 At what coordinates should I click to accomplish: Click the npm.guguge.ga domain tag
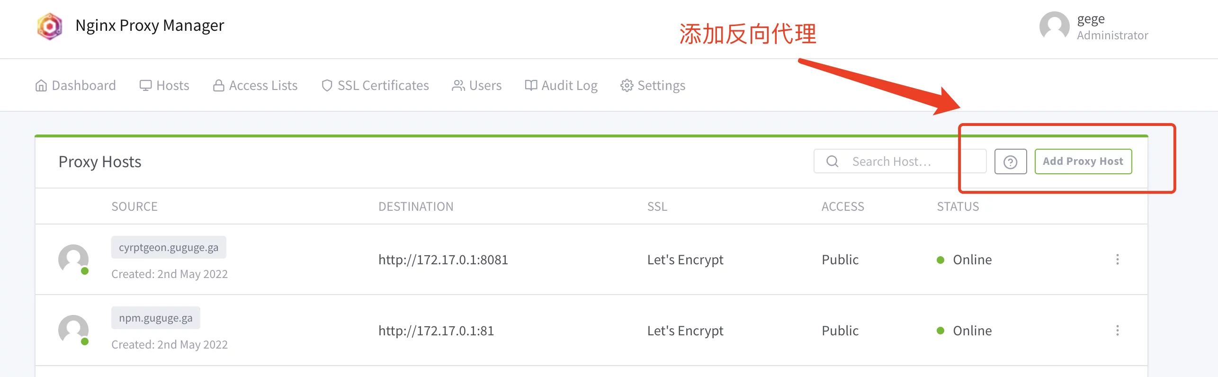point(155,318)
